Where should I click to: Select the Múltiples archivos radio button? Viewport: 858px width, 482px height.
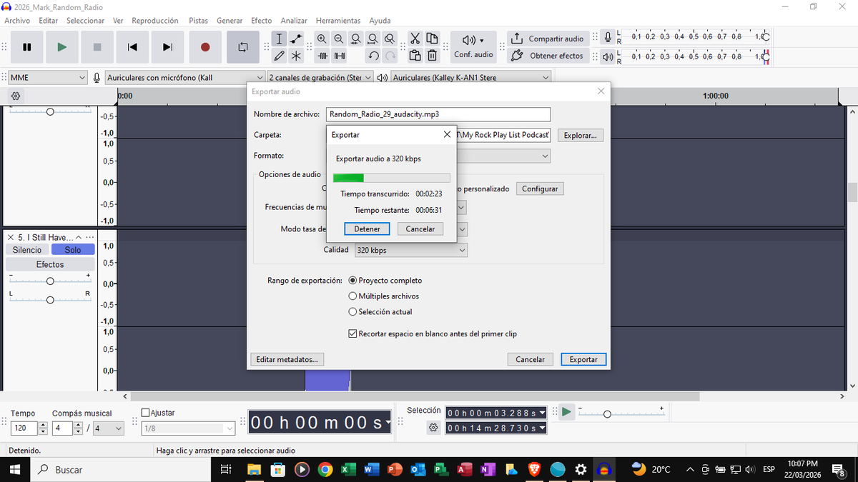352,296
